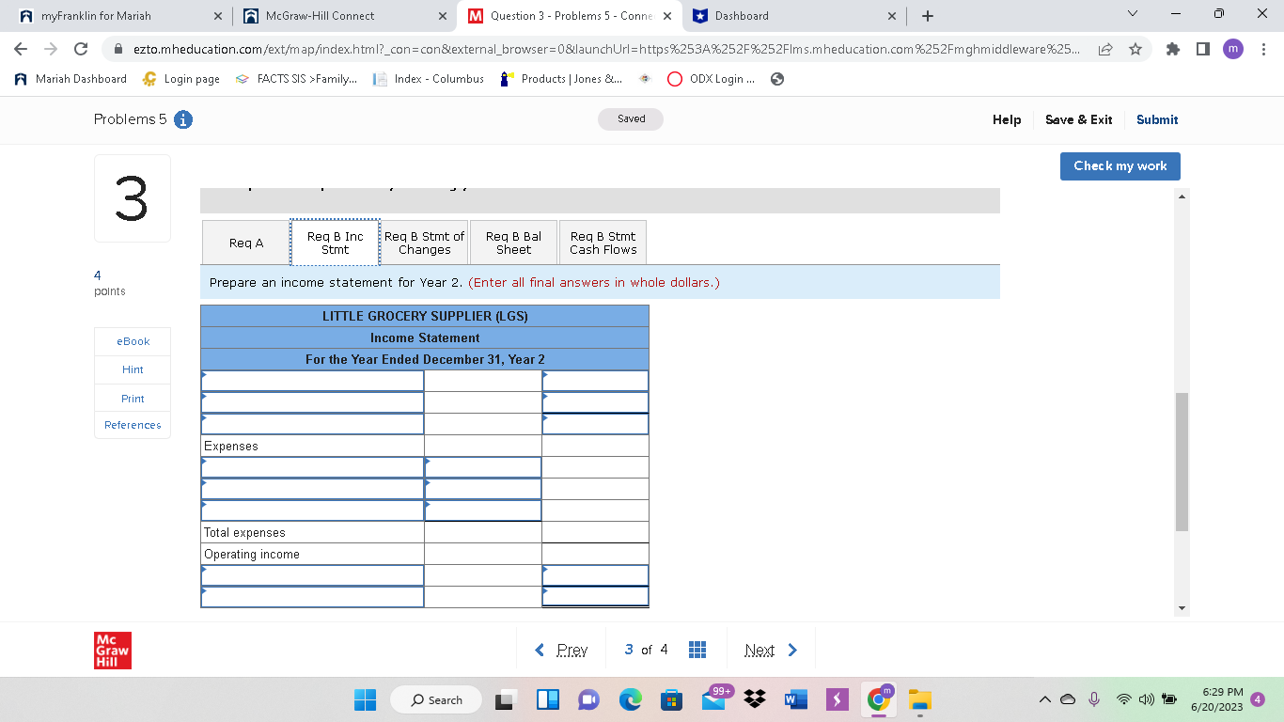Viewport: 1284px width, 722px height.
Task: Click the Operating income amount field
Action: [595, 554]
